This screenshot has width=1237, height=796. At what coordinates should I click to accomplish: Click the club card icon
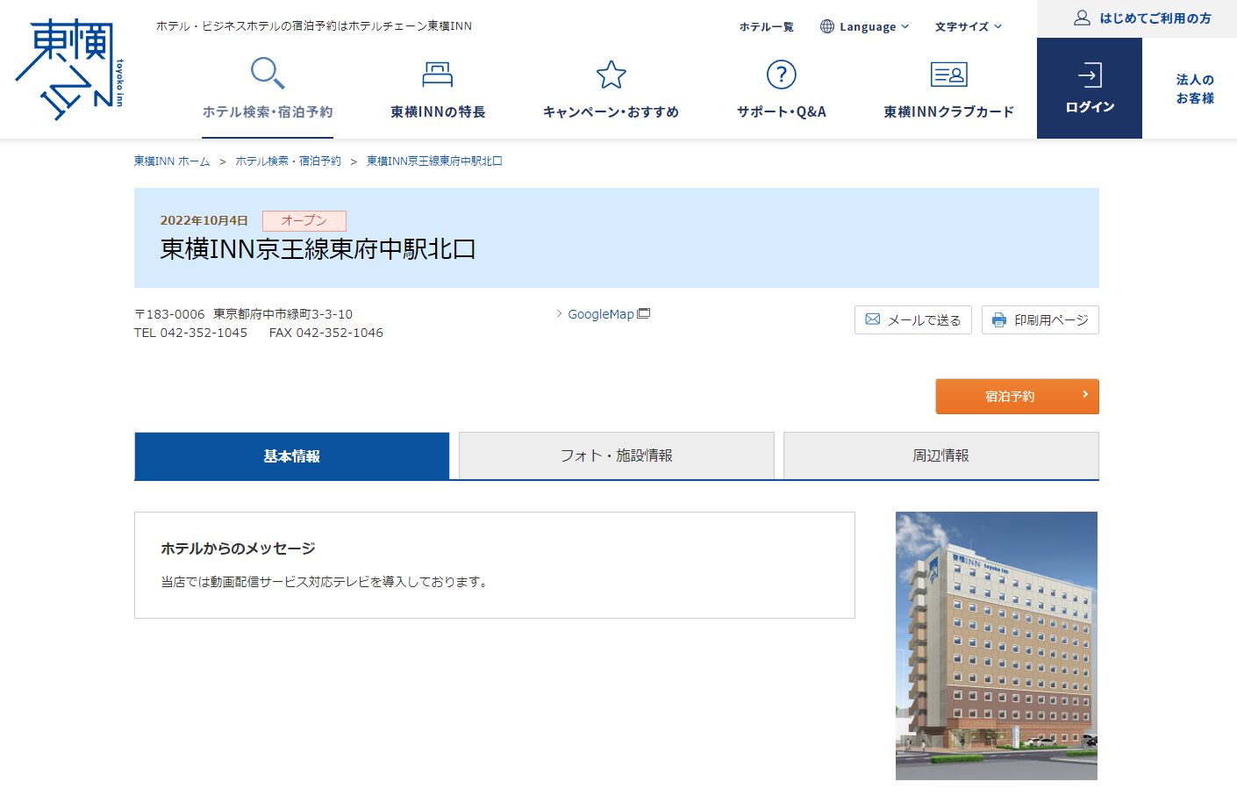tap(948, 75)
